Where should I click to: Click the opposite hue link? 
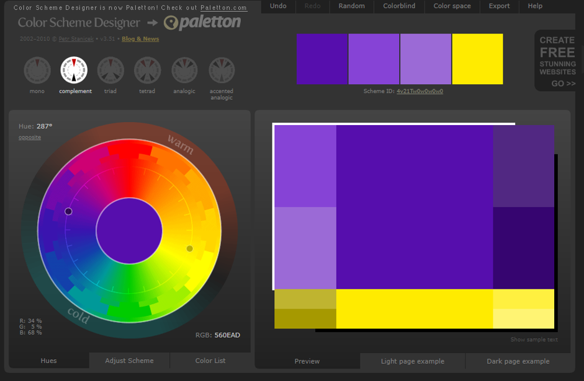[x=30, y=138]
